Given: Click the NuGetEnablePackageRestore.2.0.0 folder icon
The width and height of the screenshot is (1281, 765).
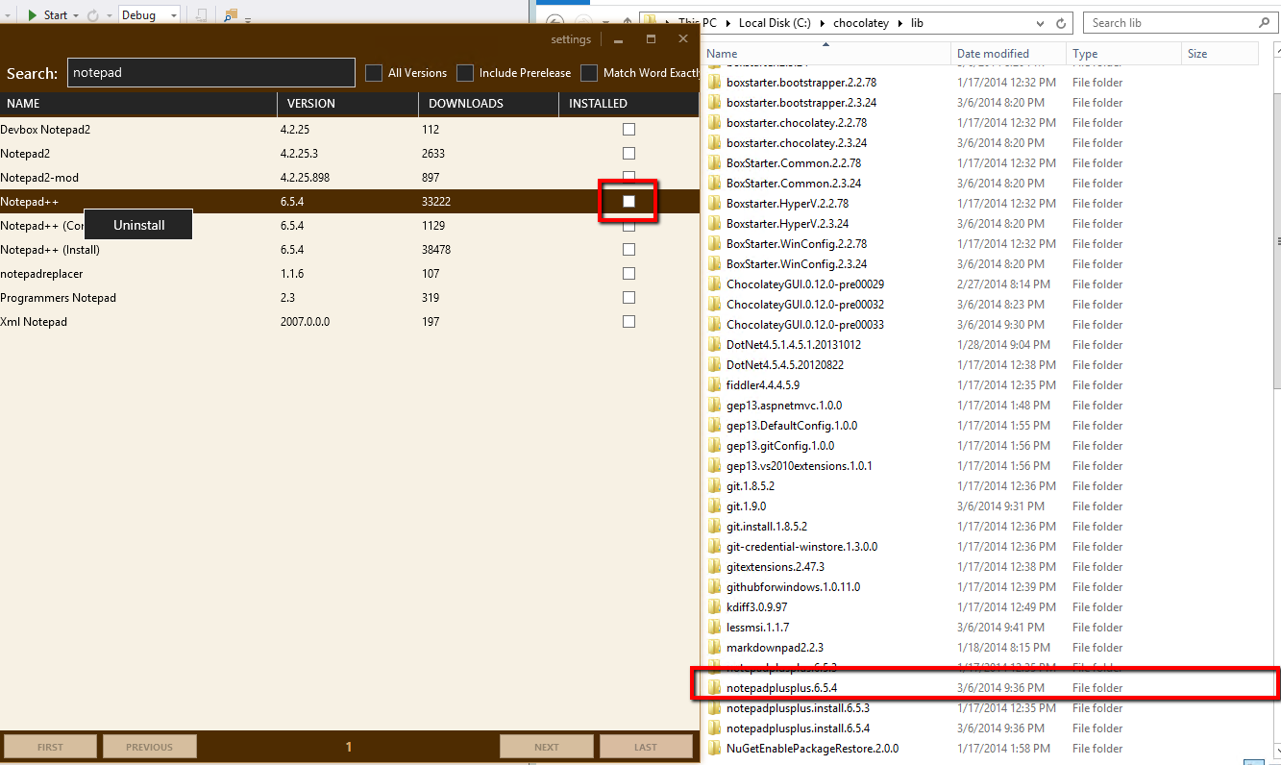Looking at the screenshot, I should (x=714, y=749).
